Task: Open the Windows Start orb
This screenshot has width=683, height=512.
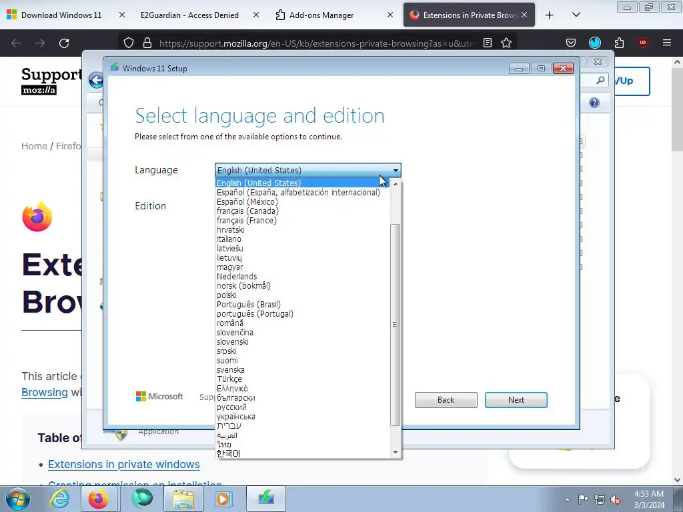Action: [18, 499]
